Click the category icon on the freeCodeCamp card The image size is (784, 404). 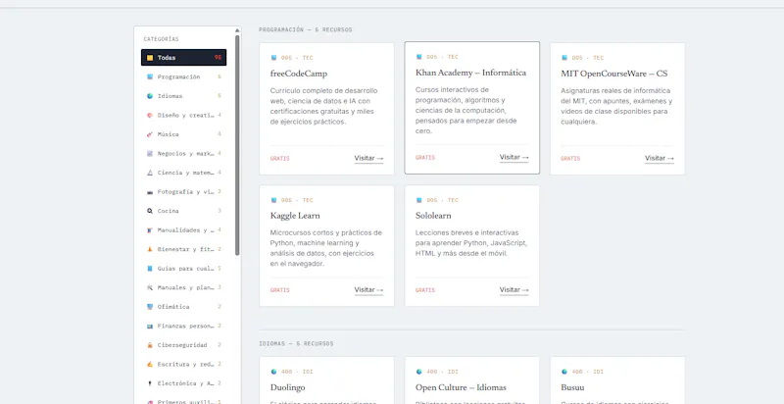[x=273, y=58]
